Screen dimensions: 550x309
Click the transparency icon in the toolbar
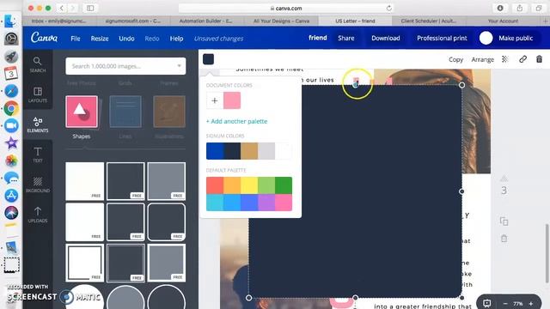(x=505, y=59)
